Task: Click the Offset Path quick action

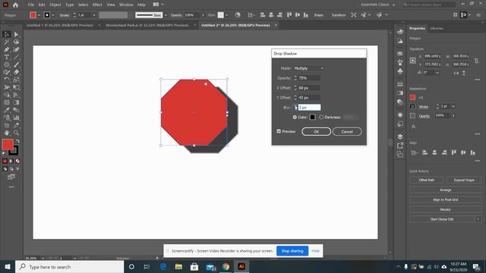Action: pyautogui.click(x=427, y=180)
